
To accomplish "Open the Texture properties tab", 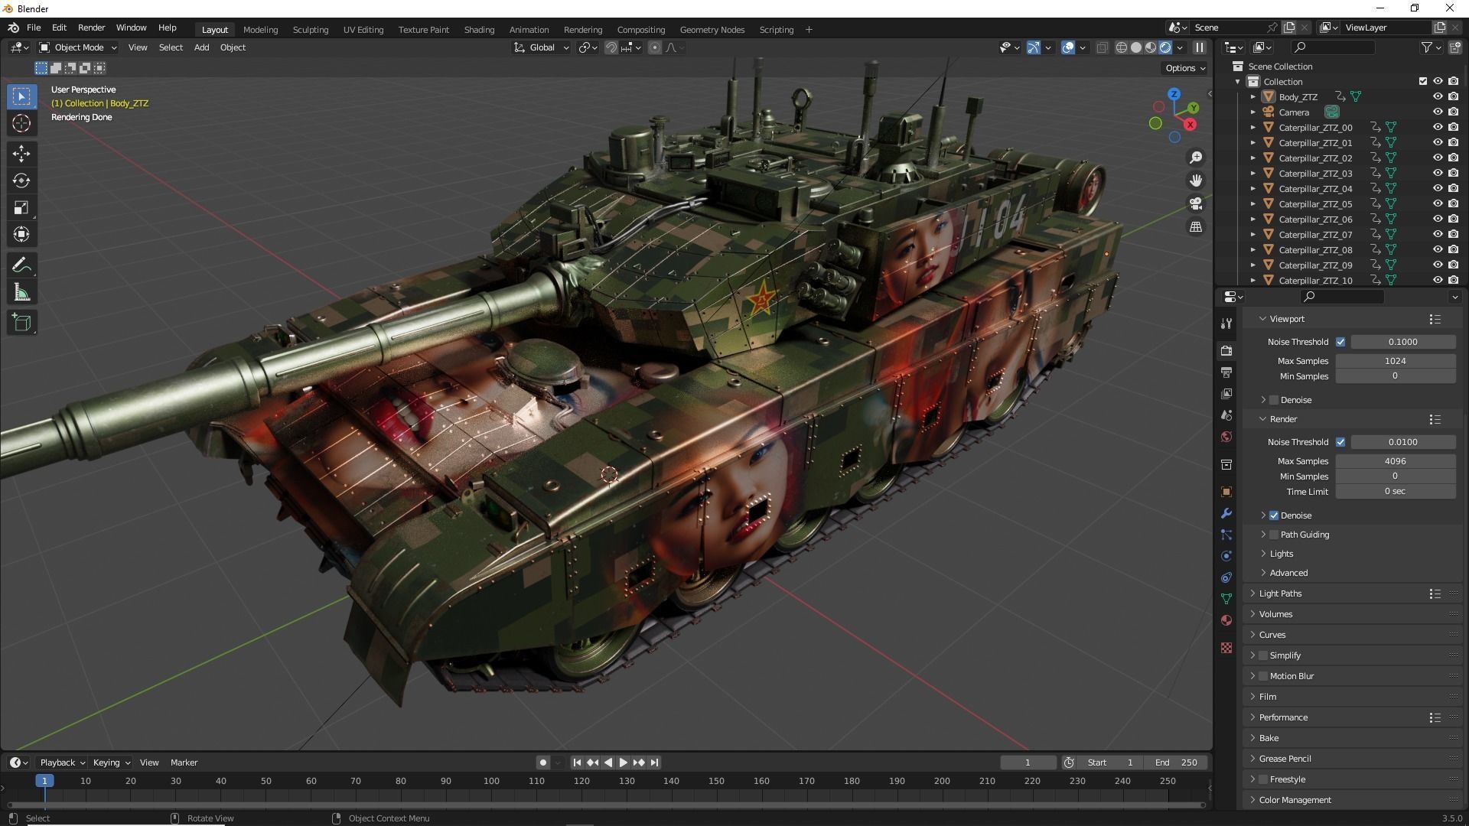I will click(1226, 648).
